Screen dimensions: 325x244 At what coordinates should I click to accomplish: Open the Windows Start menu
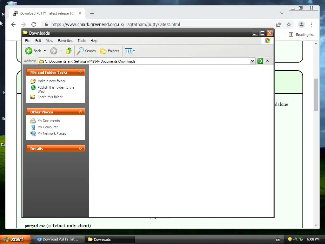click(x=15, y=240)
